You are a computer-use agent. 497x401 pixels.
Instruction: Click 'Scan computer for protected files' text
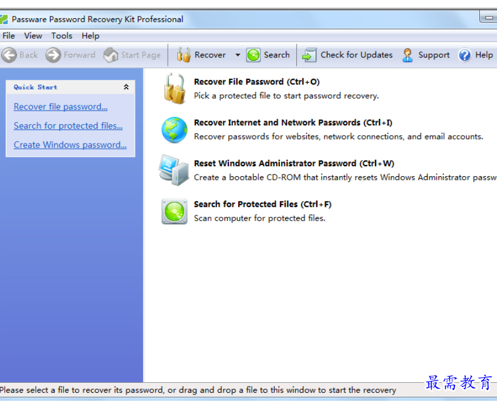tap(260, 218)
